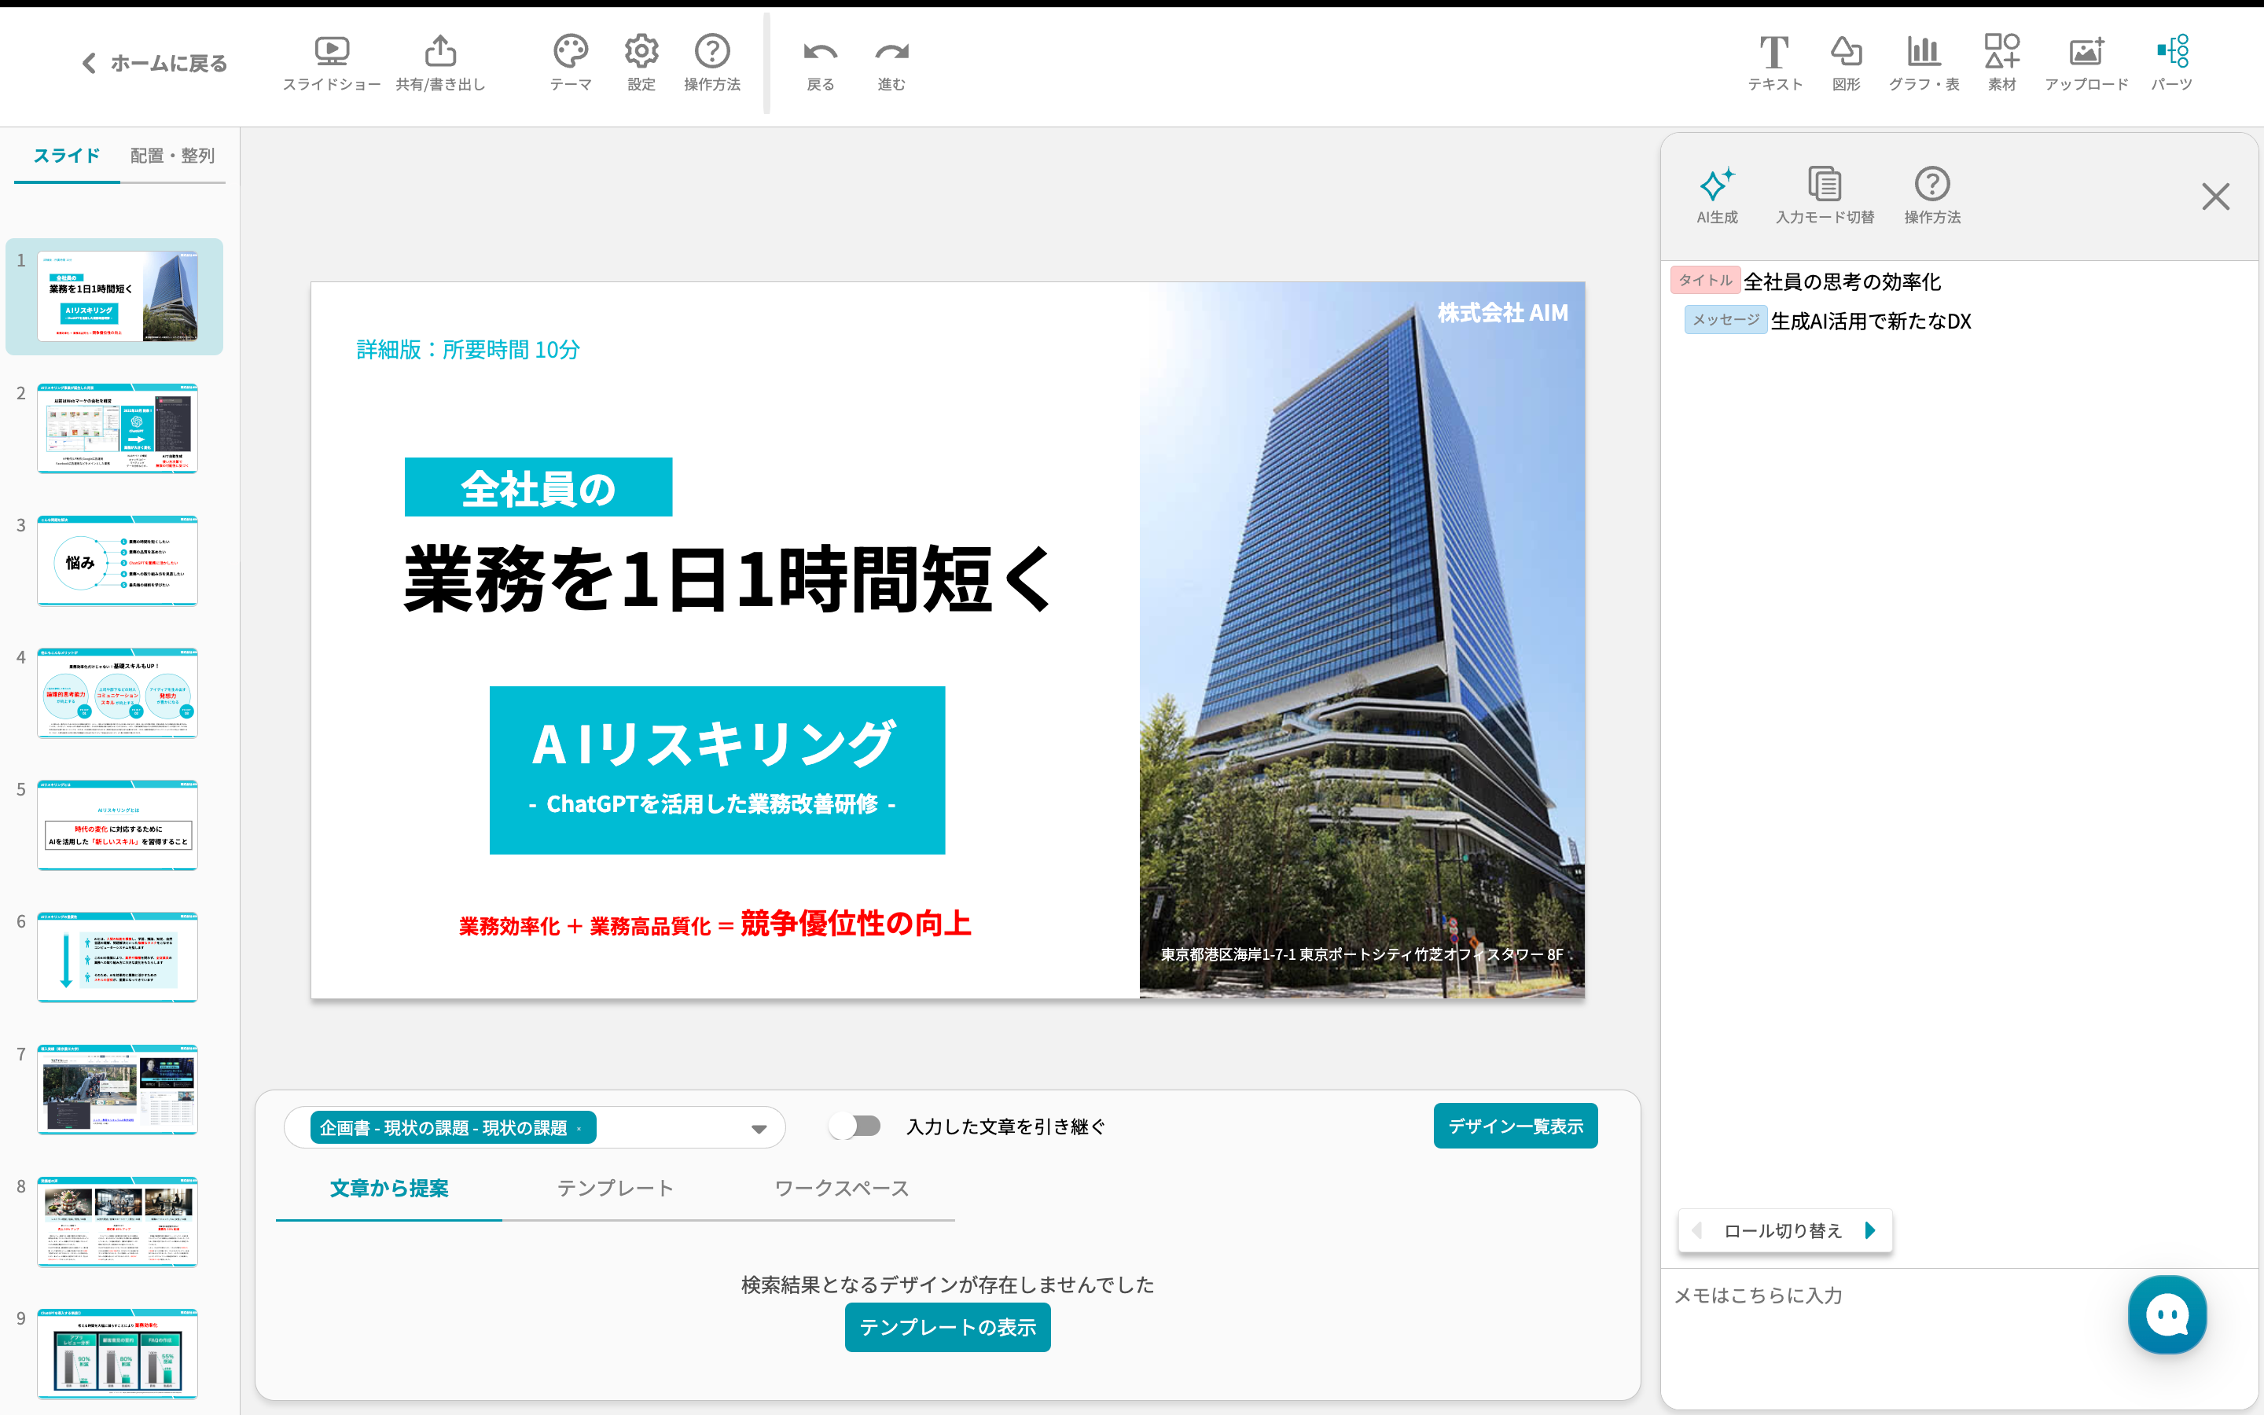
Task: Open the AI生成 sparkle icon
Action: [x=1717, y=185]
